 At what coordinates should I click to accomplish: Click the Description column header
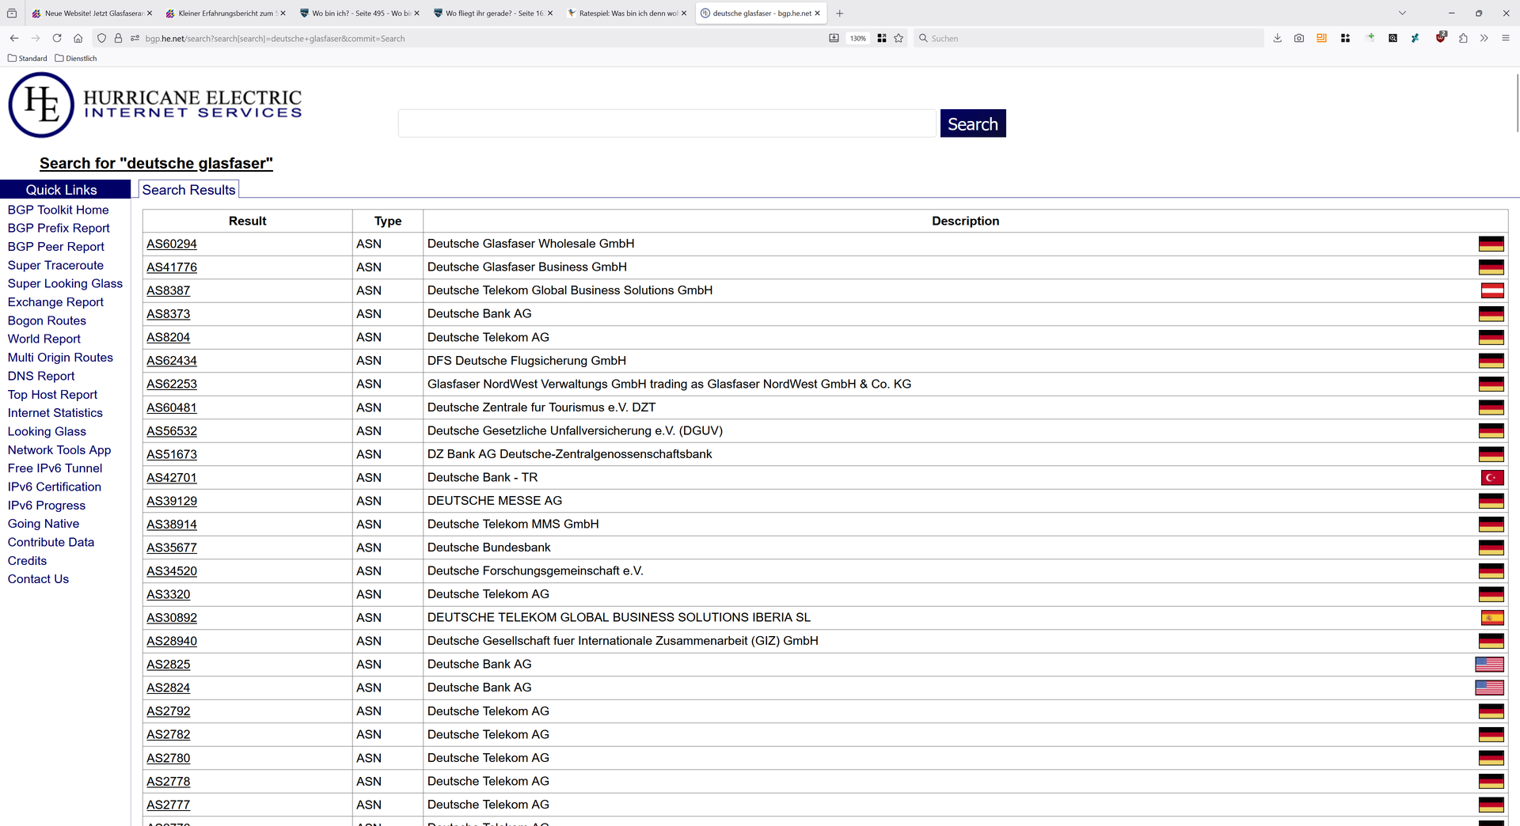(965, 221)
